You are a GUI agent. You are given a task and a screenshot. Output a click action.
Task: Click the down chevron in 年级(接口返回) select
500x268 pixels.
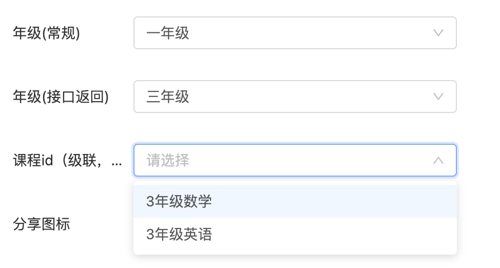(438, 97)
